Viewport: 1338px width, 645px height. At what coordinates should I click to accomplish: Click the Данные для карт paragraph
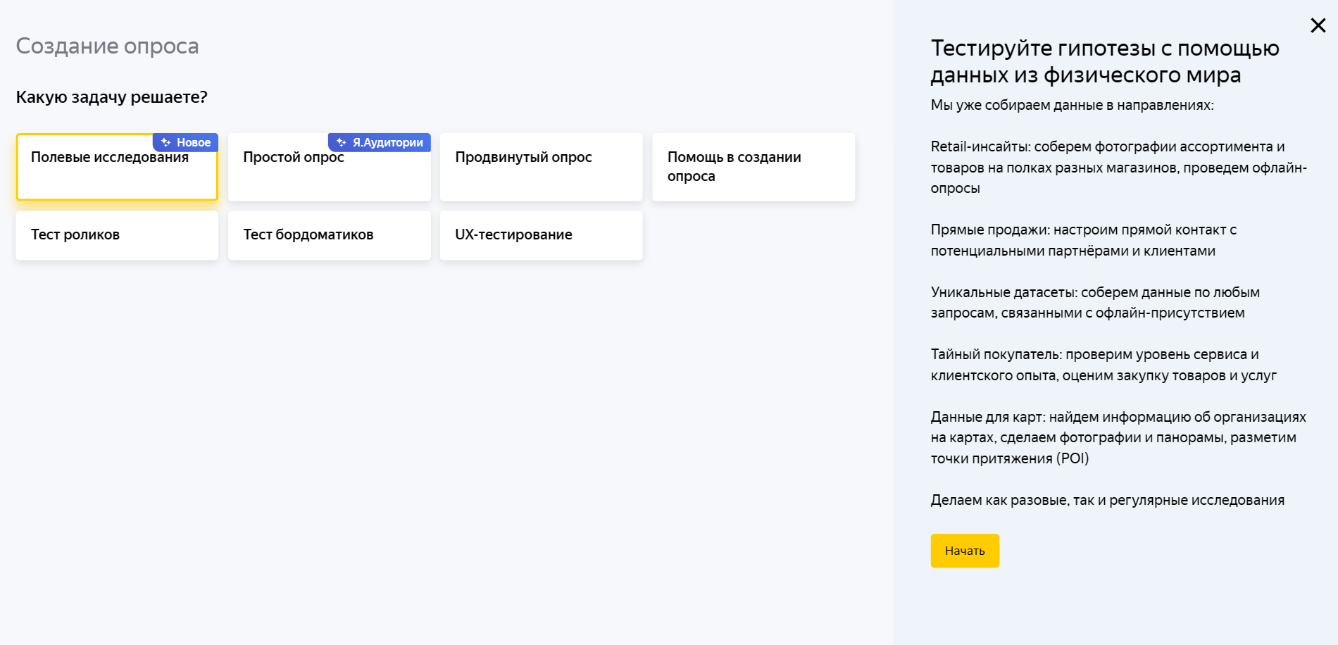point(1118,437)
